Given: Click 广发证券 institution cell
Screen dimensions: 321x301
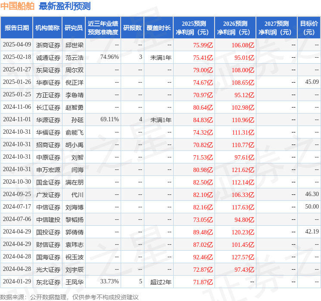Looking at the screenshot, I should click(x=48, y=195).
